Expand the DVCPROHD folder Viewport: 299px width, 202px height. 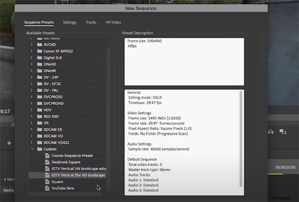[x=31, y=103]
